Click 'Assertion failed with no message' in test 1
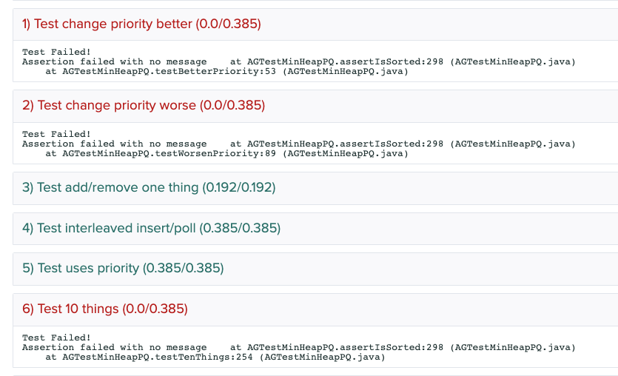This screenshot has width=618, height=376. click(115, 61)
